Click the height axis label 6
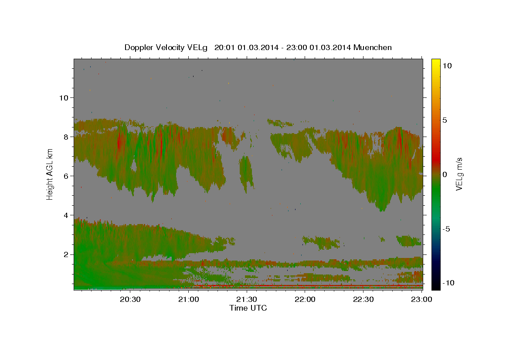Viewport: 523px width, 348px height. coord(66,176)
